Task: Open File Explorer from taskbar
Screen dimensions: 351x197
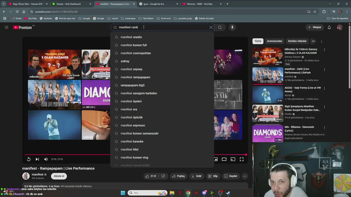Action: (x=172, y=193)
